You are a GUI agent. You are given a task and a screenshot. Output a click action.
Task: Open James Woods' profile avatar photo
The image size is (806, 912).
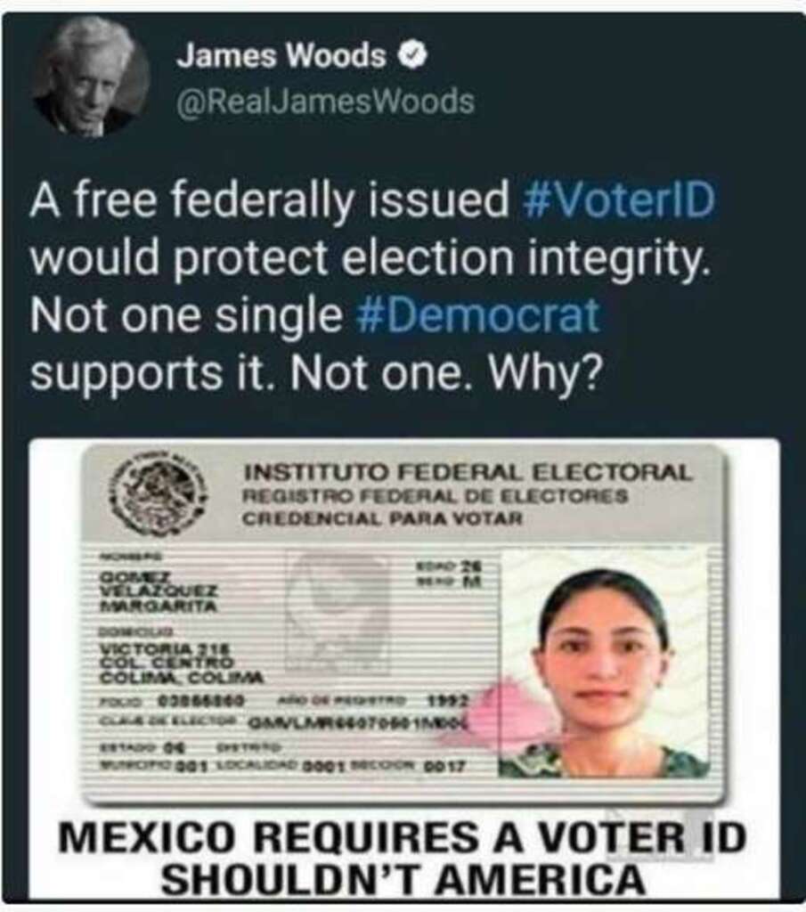[91, 77]
